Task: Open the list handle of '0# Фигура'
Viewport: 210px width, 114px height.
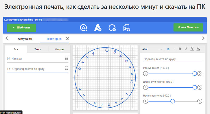Action: [67, 58]
